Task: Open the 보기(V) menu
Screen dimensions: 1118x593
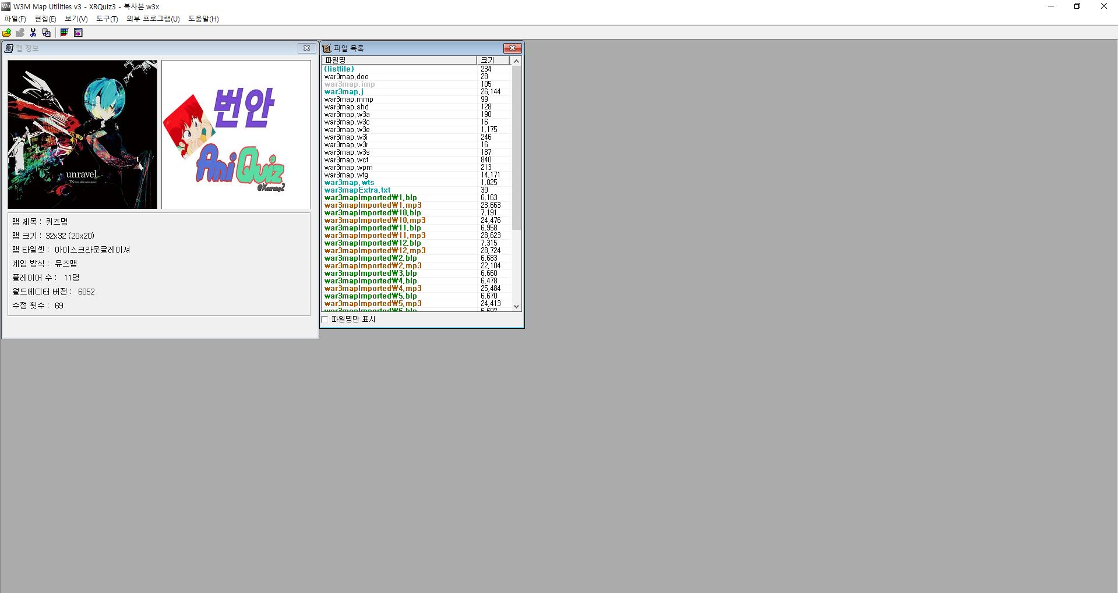Action: pos(76,19)
